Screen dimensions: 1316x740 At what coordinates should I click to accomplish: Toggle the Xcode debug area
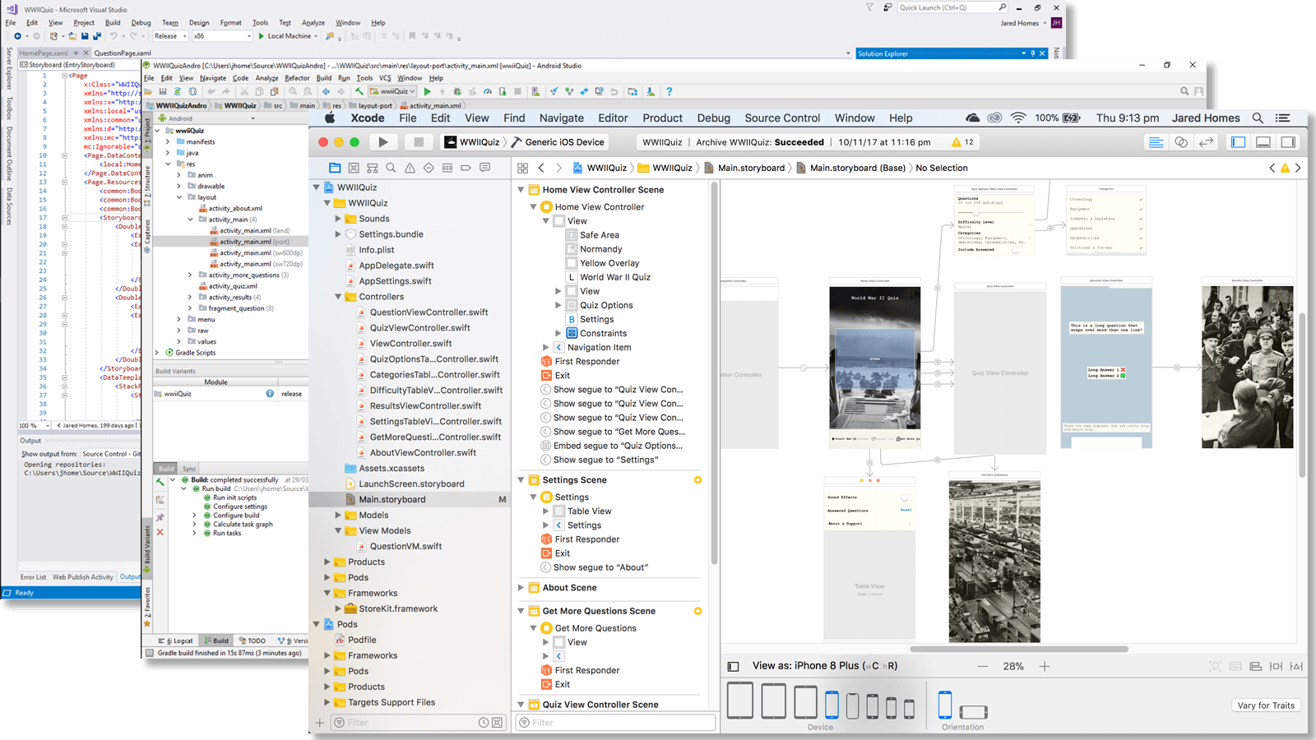pyautogui.click(x=1263, y=142)
